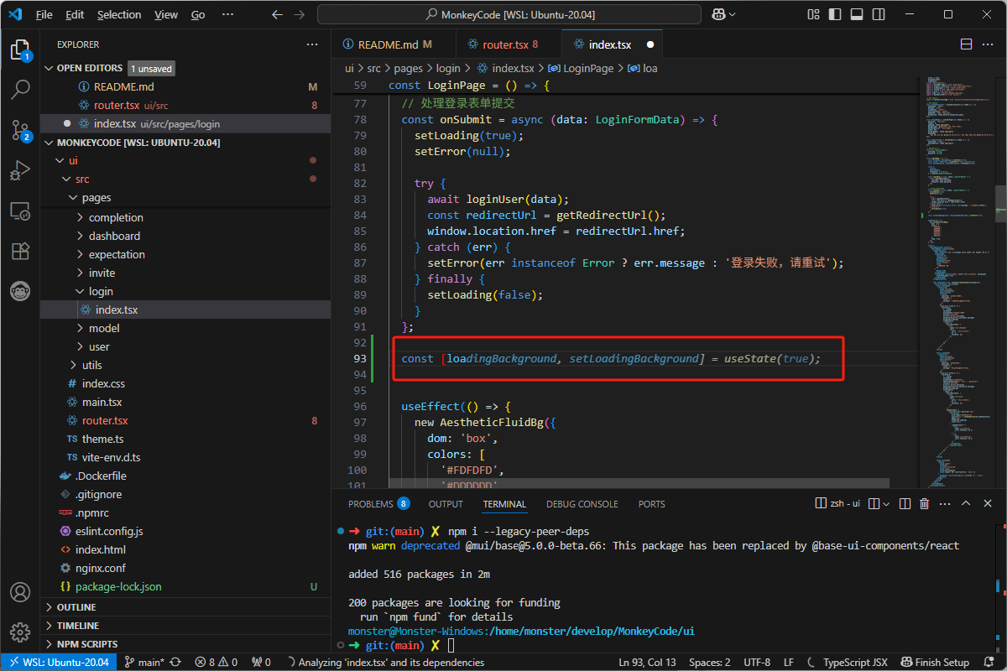The width and height of the screenshot is (1007, 671).
Task: Open the Source Control view
Action: (20, 128)
